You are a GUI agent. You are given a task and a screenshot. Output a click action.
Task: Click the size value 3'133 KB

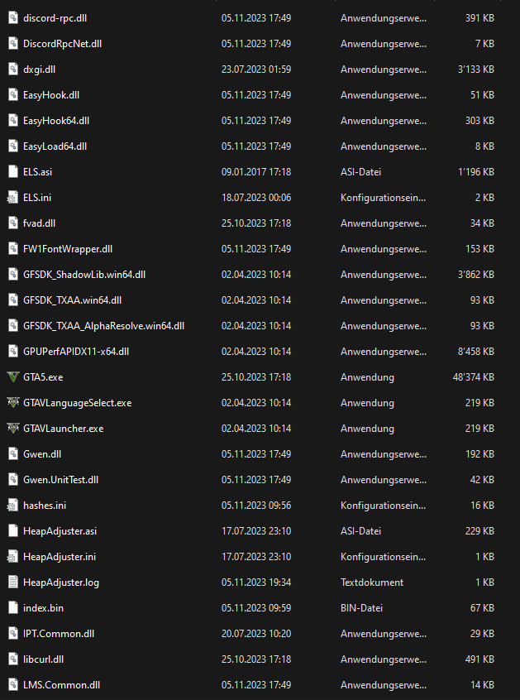[476, 70]
